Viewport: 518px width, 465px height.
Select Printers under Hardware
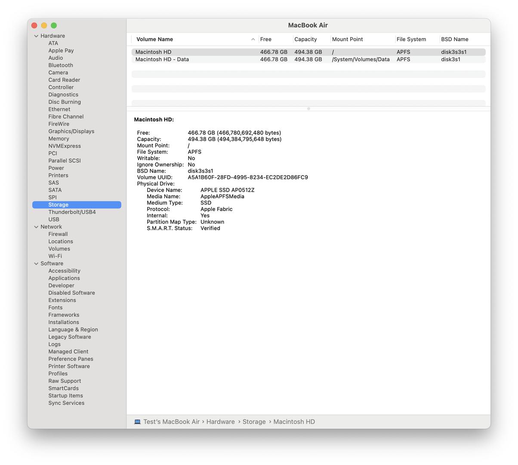58,175
